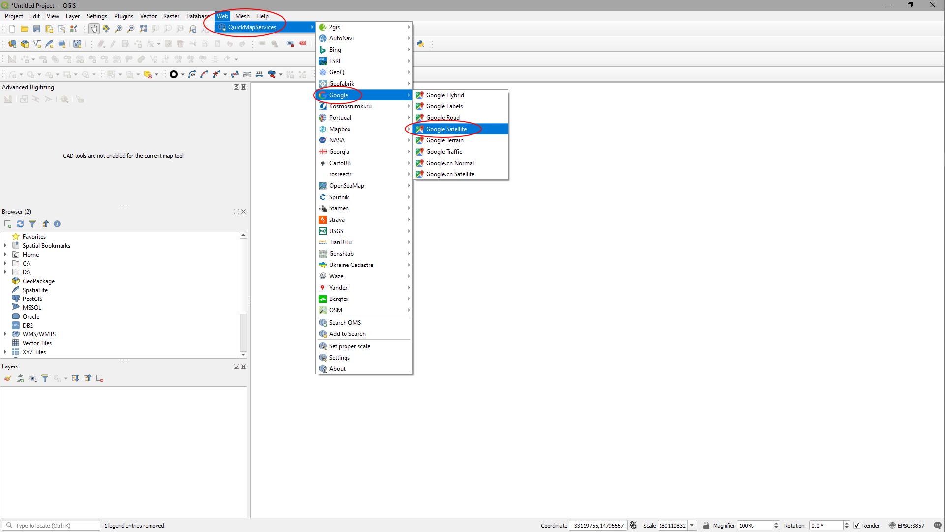The image size is (945, 532).
Task: Expand the OSM submenu
Action: [364, 310]
